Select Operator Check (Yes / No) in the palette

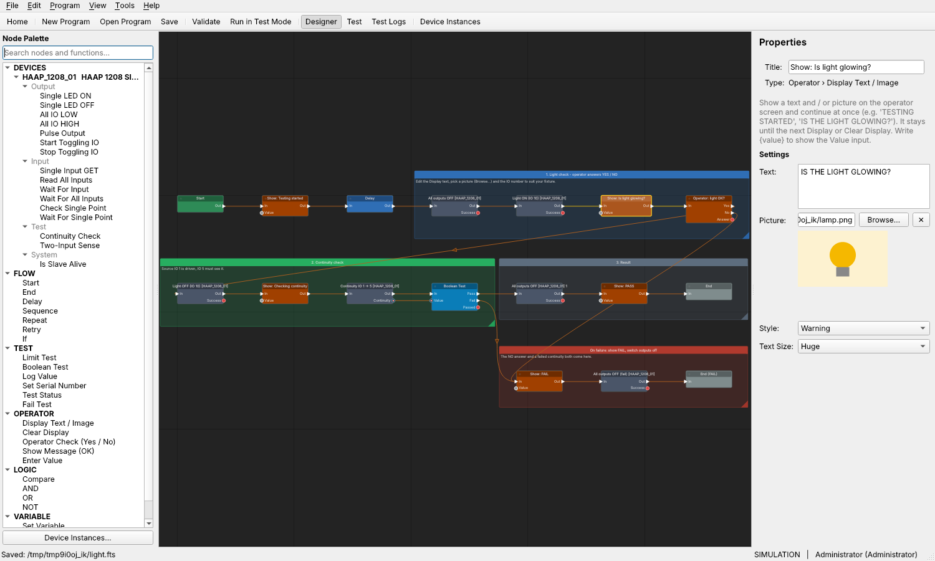coord(69,442)
